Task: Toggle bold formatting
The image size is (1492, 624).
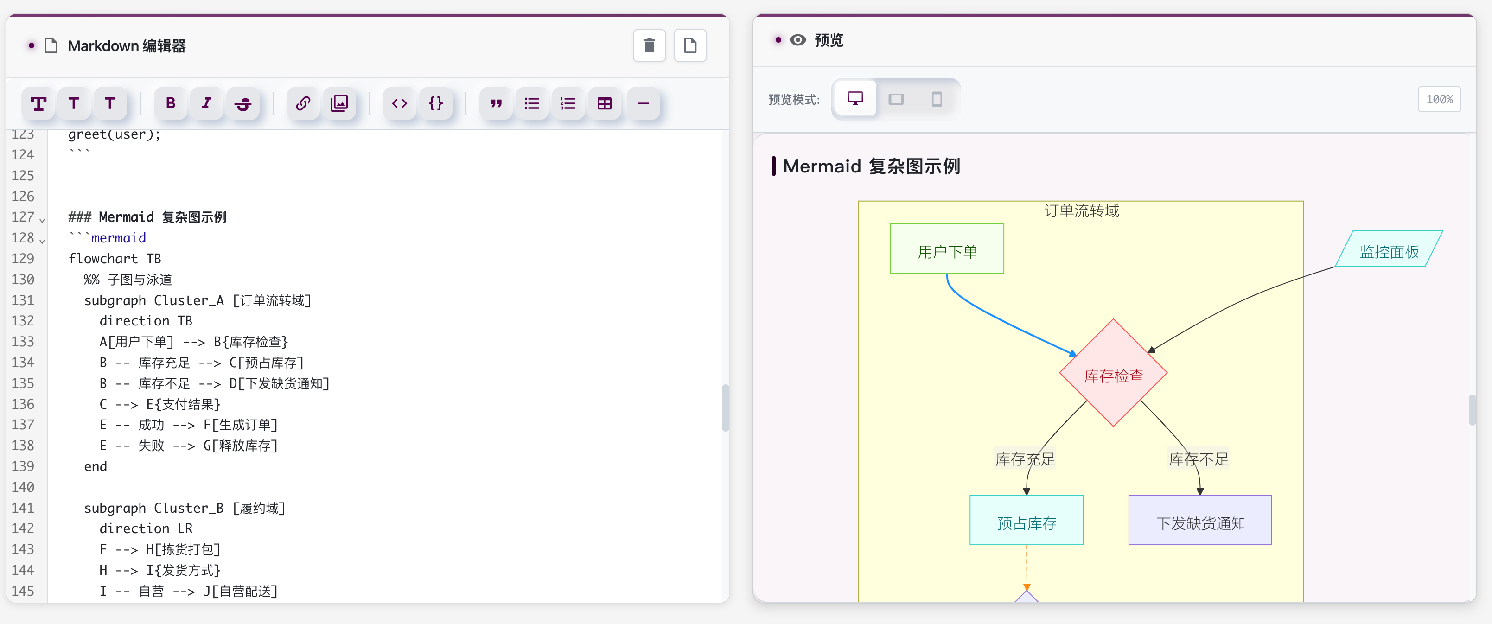Action: 170,104
